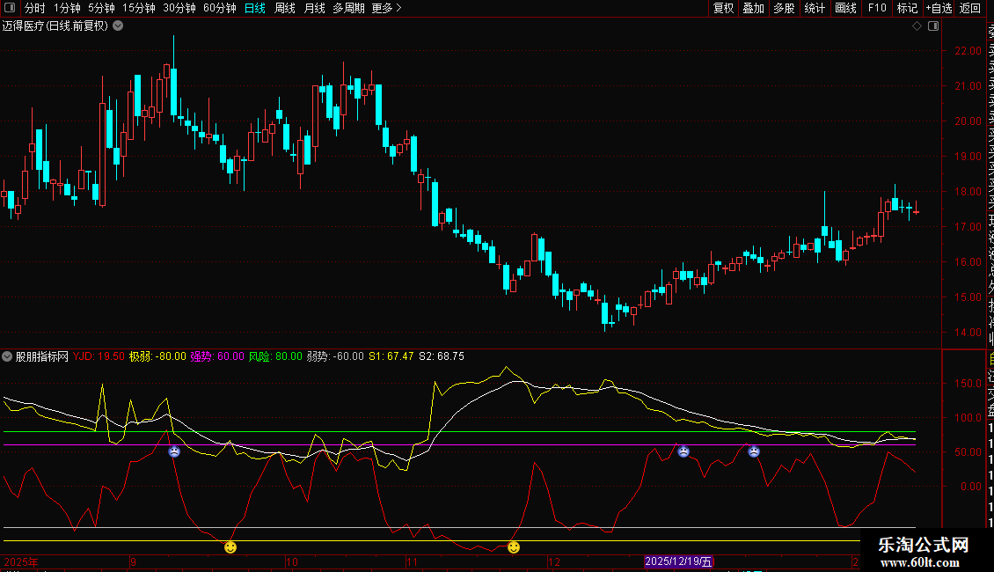Click the 2025/12/19 date marker on timeline
The image size is (994, 572).
[x=678, y=561]
